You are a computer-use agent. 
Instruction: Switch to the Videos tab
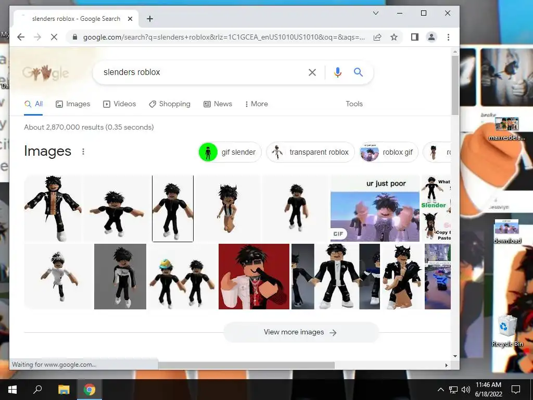coord(119,104)
